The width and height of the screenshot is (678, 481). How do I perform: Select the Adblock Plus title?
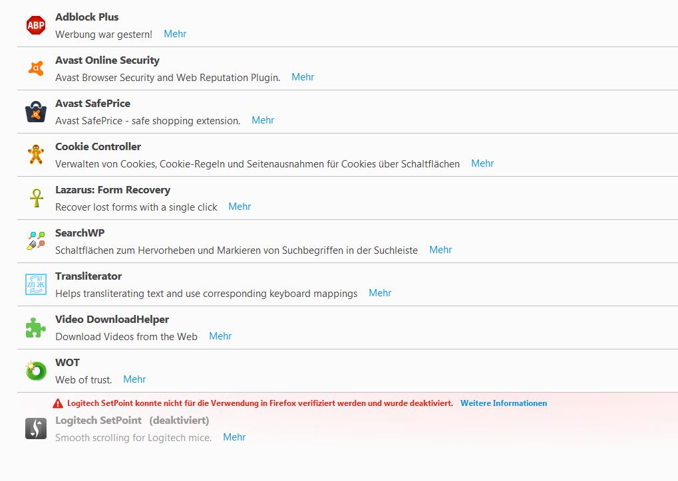tap(87, 17)
